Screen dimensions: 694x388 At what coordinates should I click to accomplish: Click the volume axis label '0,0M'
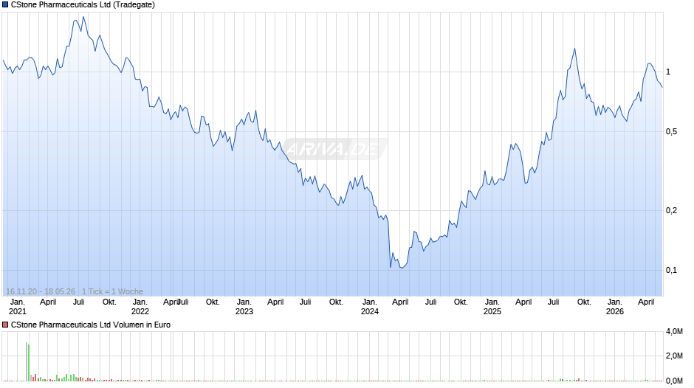click(674, 381)
